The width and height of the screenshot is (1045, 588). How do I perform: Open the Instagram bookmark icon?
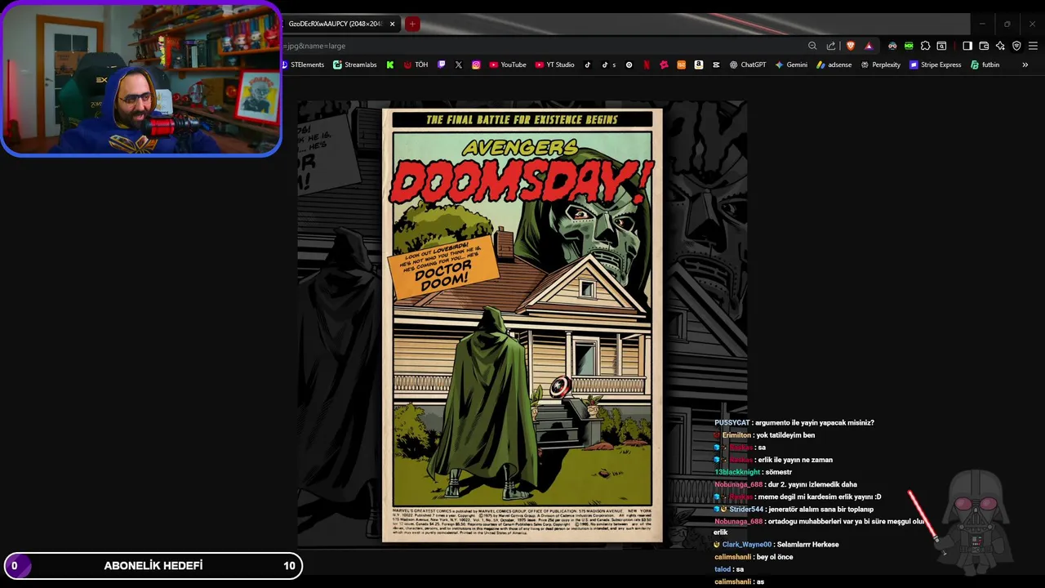pos(476,65)
